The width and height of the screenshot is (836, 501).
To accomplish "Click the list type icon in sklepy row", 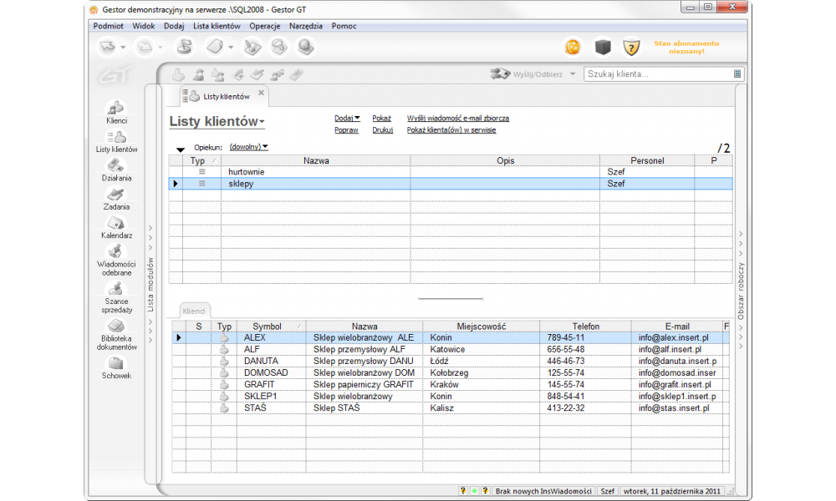I will tap(201, 184).
